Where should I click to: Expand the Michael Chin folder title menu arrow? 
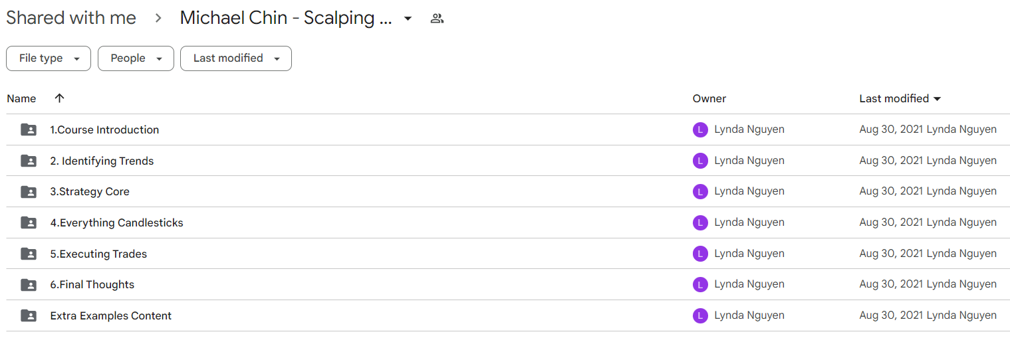pyautogui.click(x=408, y=19)
